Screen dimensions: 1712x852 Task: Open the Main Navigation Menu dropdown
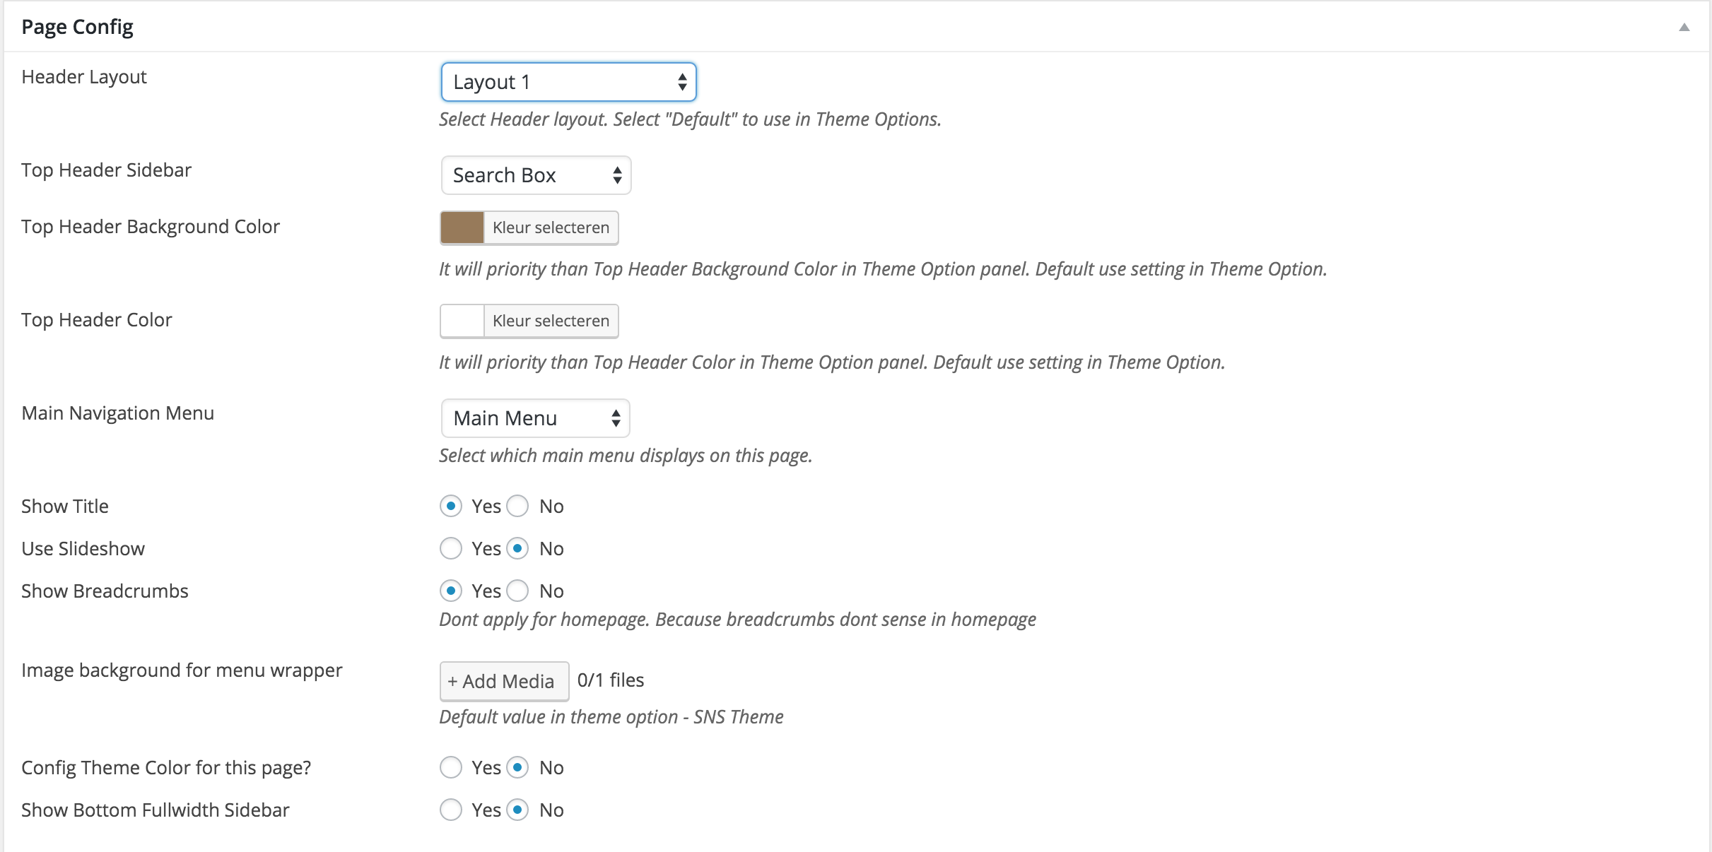click(535, 418)
